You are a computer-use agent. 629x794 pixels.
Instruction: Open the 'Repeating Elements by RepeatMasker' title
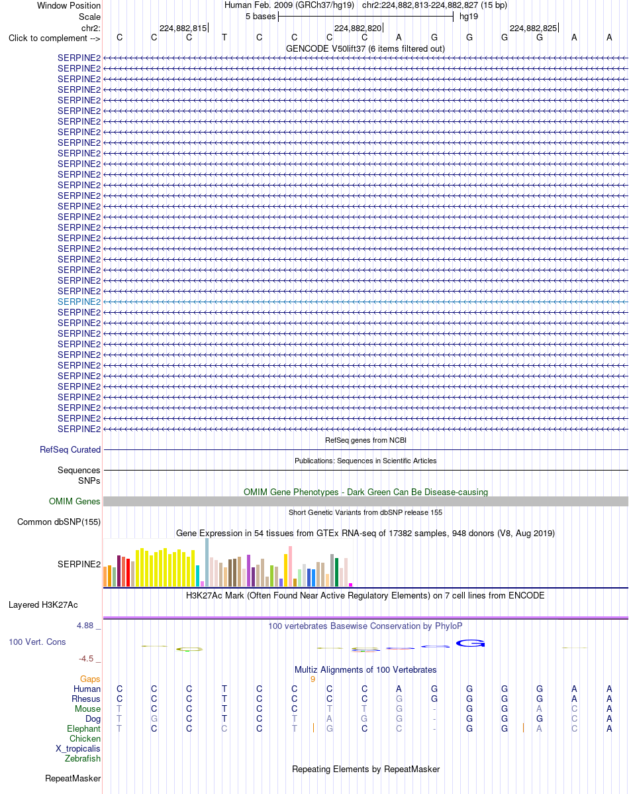pyautogui.click(x=365, y=769)
